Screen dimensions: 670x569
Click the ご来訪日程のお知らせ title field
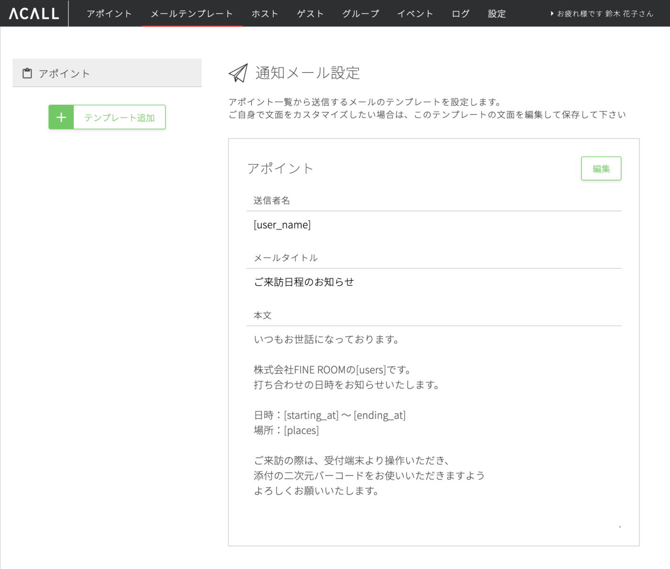(434, 282)
